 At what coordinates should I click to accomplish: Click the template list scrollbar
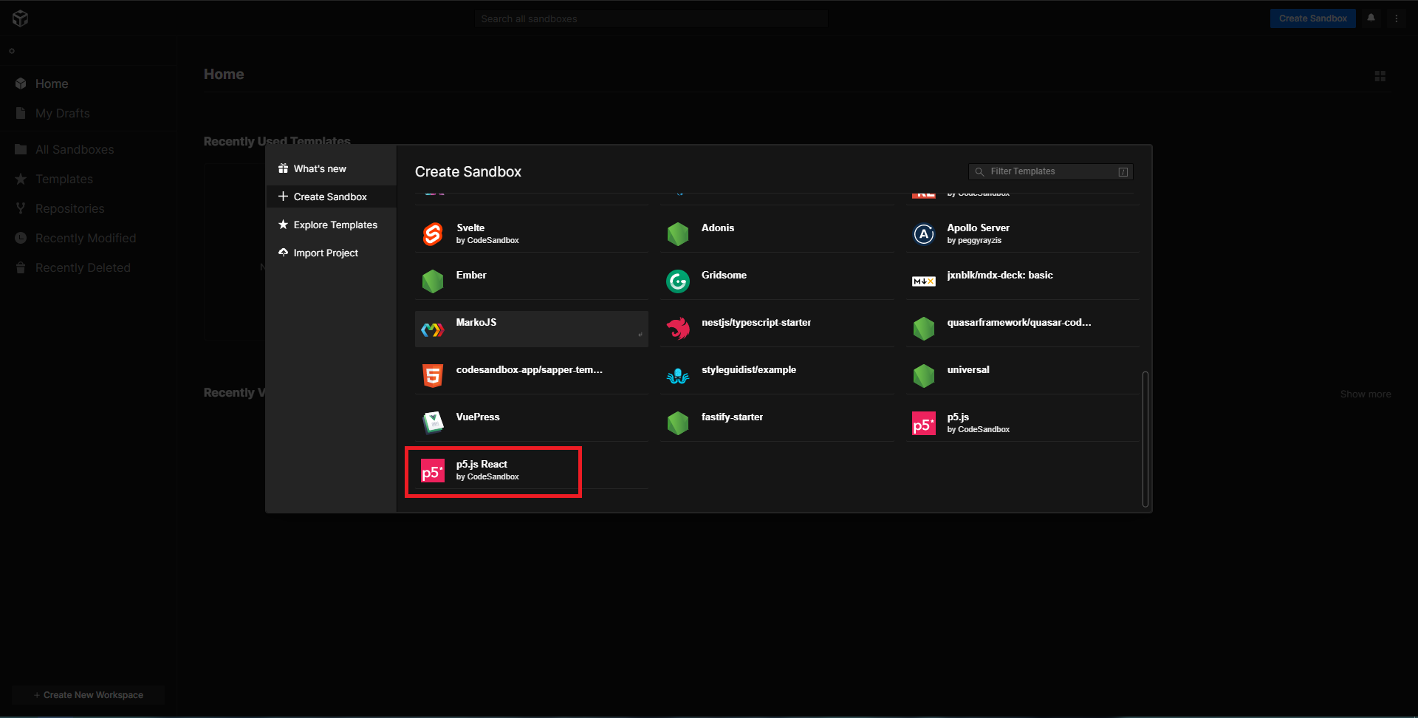coord(1145,439)
